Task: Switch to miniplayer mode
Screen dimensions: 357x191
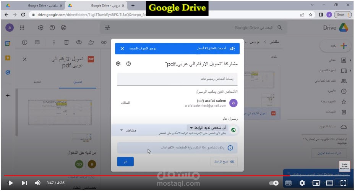Action: click(x=316, y=183)
